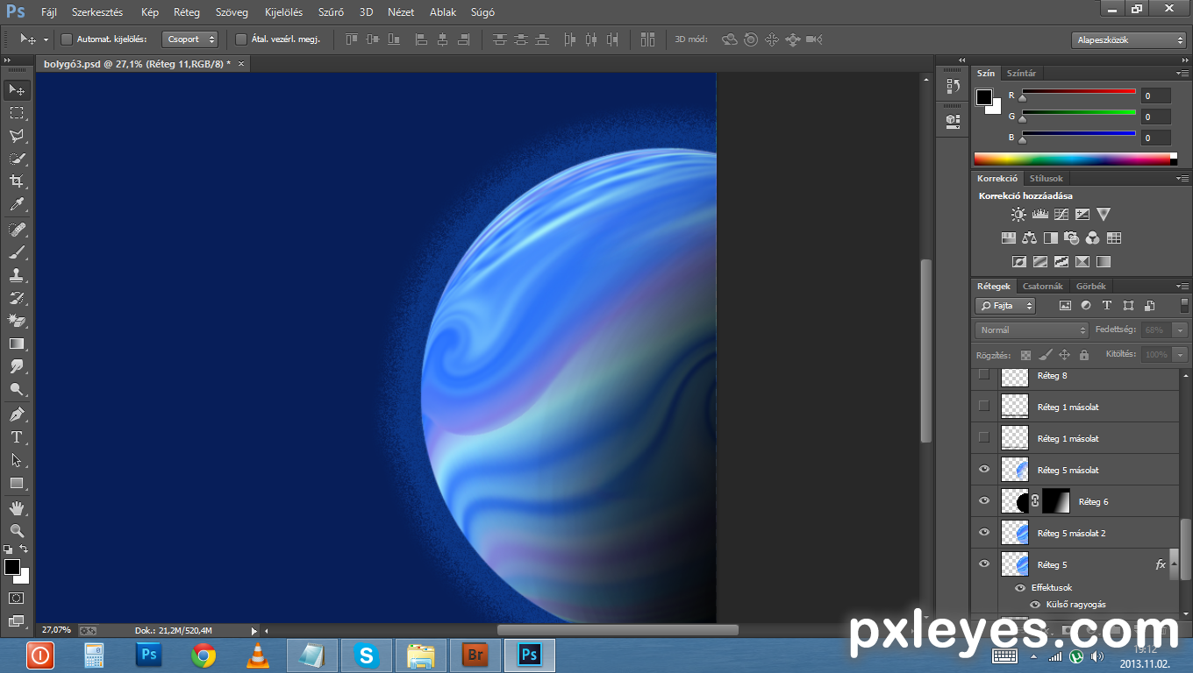Select the Crop tool
Viewport: 1193px width, 673px height.
click(x=17, y=181)
